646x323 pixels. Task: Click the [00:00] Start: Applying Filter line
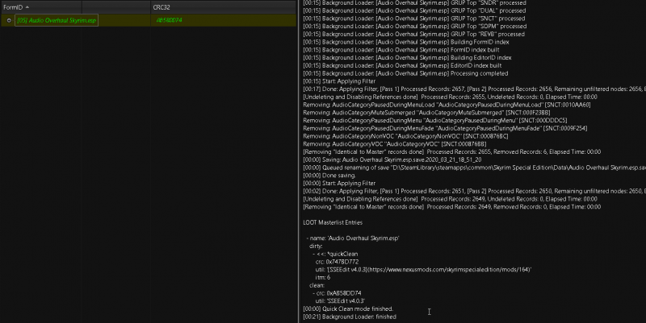click(339, 184)
